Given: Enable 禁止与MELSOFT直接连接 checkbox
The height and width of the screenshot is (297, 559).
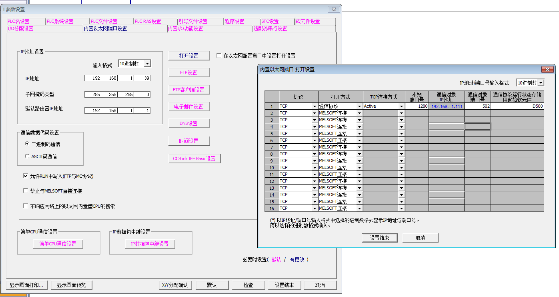Looking at the screenshot, I should (26, 191).
